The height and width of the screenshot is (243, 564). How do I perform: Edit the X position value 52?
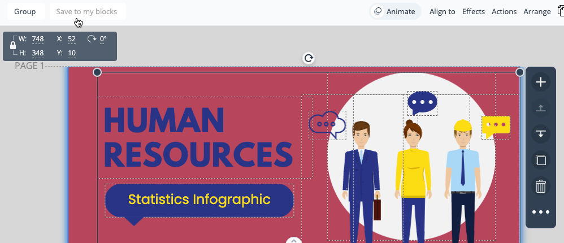72,39
